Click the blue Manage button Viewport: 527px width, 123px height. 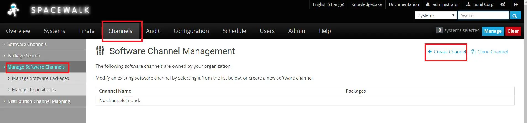click(493, 31)
